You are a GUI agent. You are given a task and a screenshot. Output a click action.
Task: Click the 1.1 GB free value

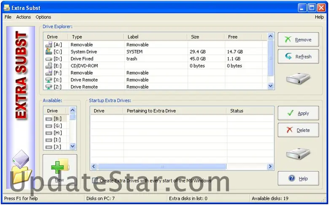[x=234, y=59]
